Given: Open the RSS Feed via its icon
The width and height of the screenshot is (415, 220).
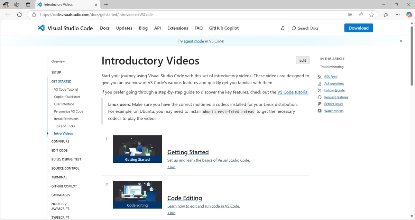Looking at the screenshot, I should pos(319,77).
